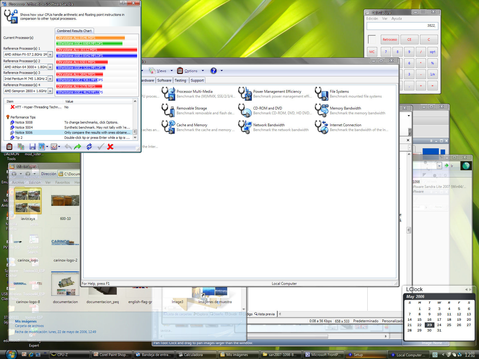479x359 pixels.
Task: Expand Reference Processor 3 dropdown (Pentium M)
Action: [50, 79]
